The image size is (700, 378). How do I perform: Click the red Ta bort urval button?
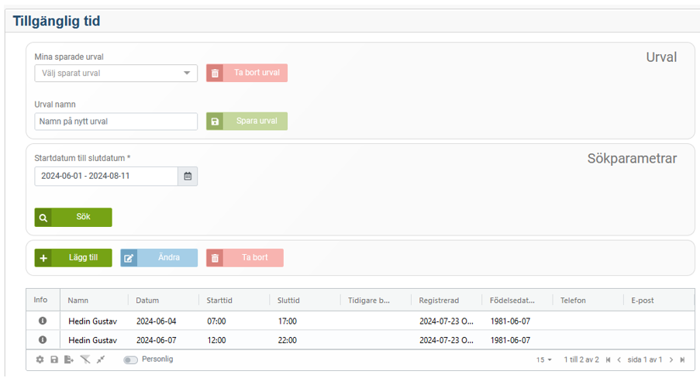pyautogui.click(x=247, y=74)
